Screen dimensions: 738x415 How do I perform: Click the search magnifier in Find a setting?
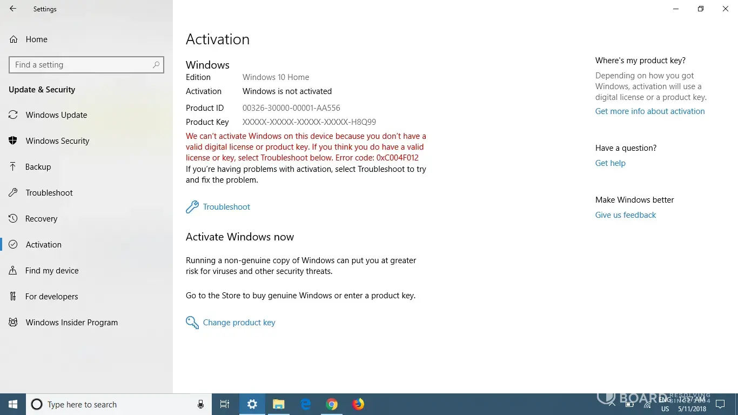coord(156,65)
